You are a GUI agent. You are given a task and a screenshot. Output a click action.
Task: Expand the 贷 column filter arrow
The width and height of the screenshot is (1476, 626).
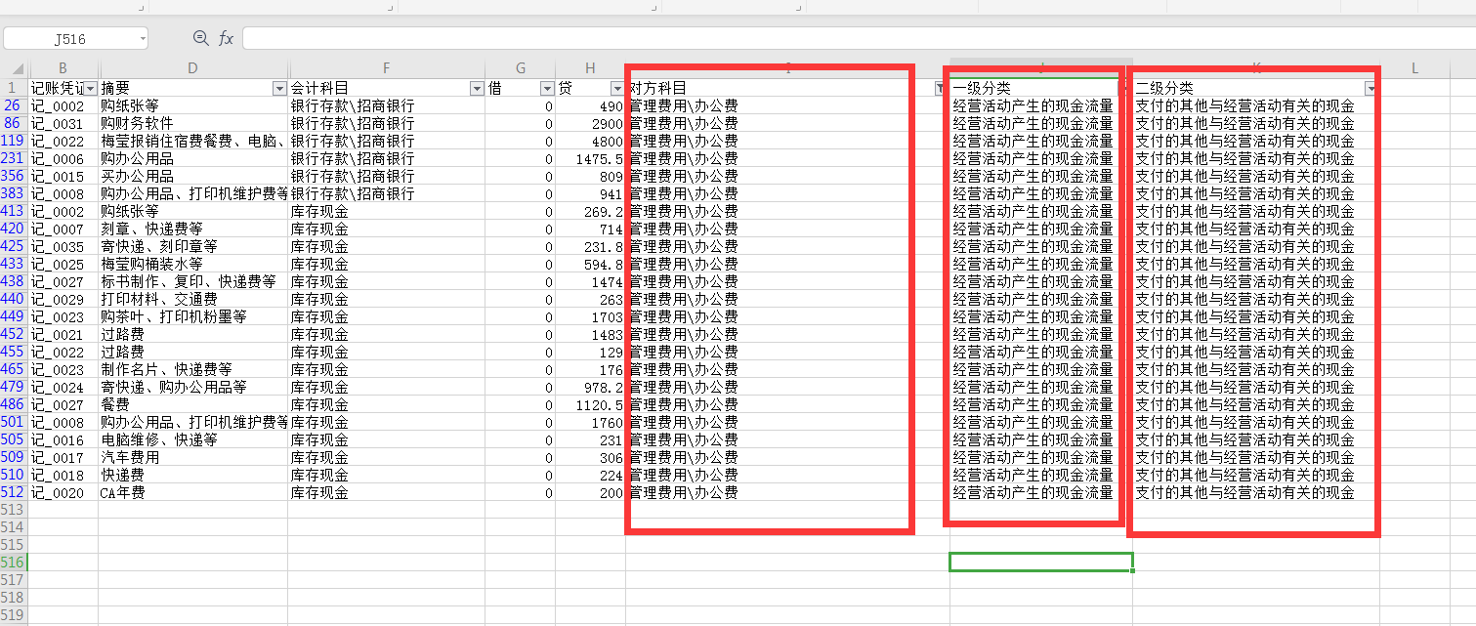[x=616, y=89]
